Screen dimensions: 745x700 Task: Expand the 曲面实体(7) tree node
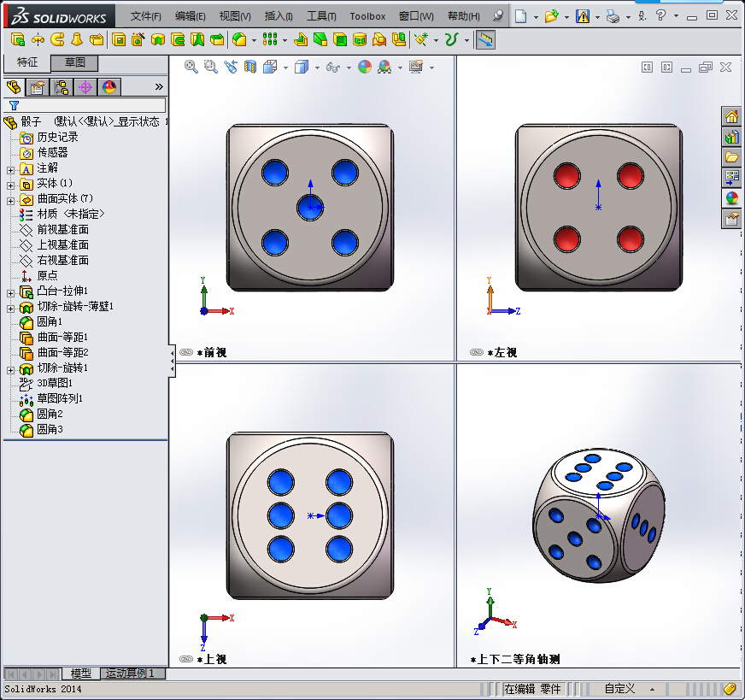click(x=10, y=201)
